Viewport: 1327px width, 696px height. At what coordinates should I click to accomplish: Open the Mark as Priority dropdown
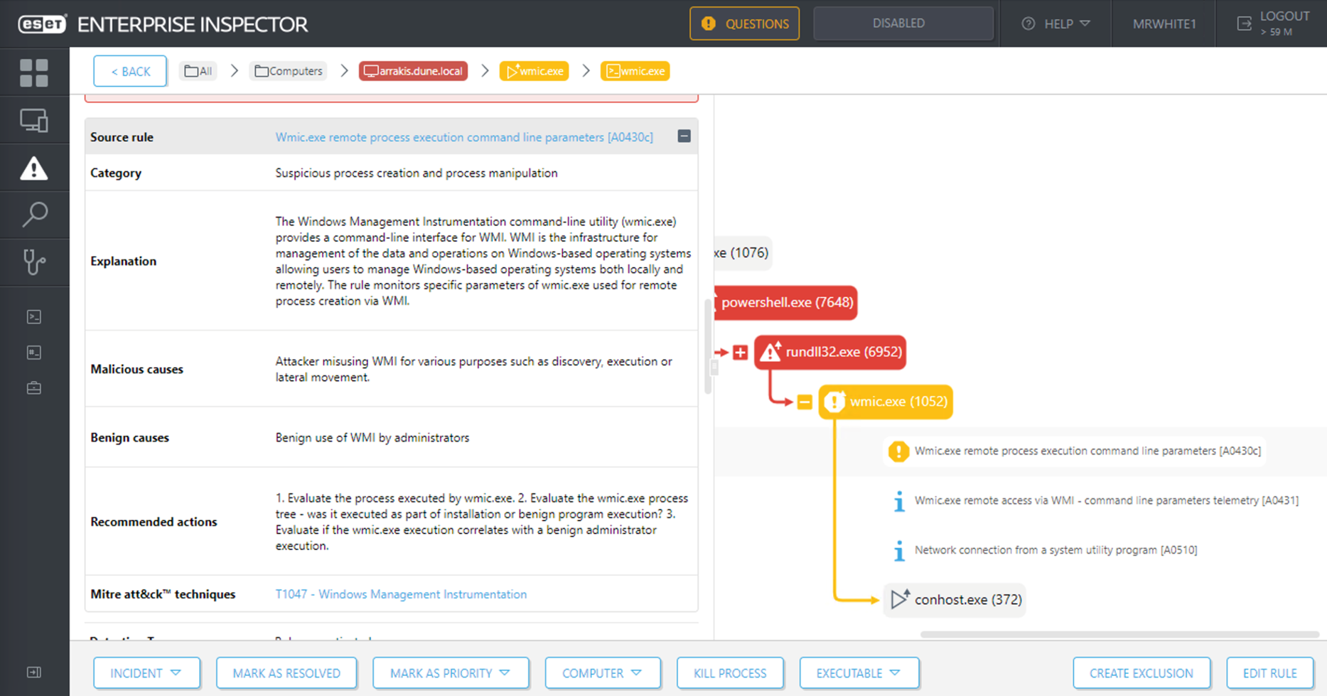[451, 673]
